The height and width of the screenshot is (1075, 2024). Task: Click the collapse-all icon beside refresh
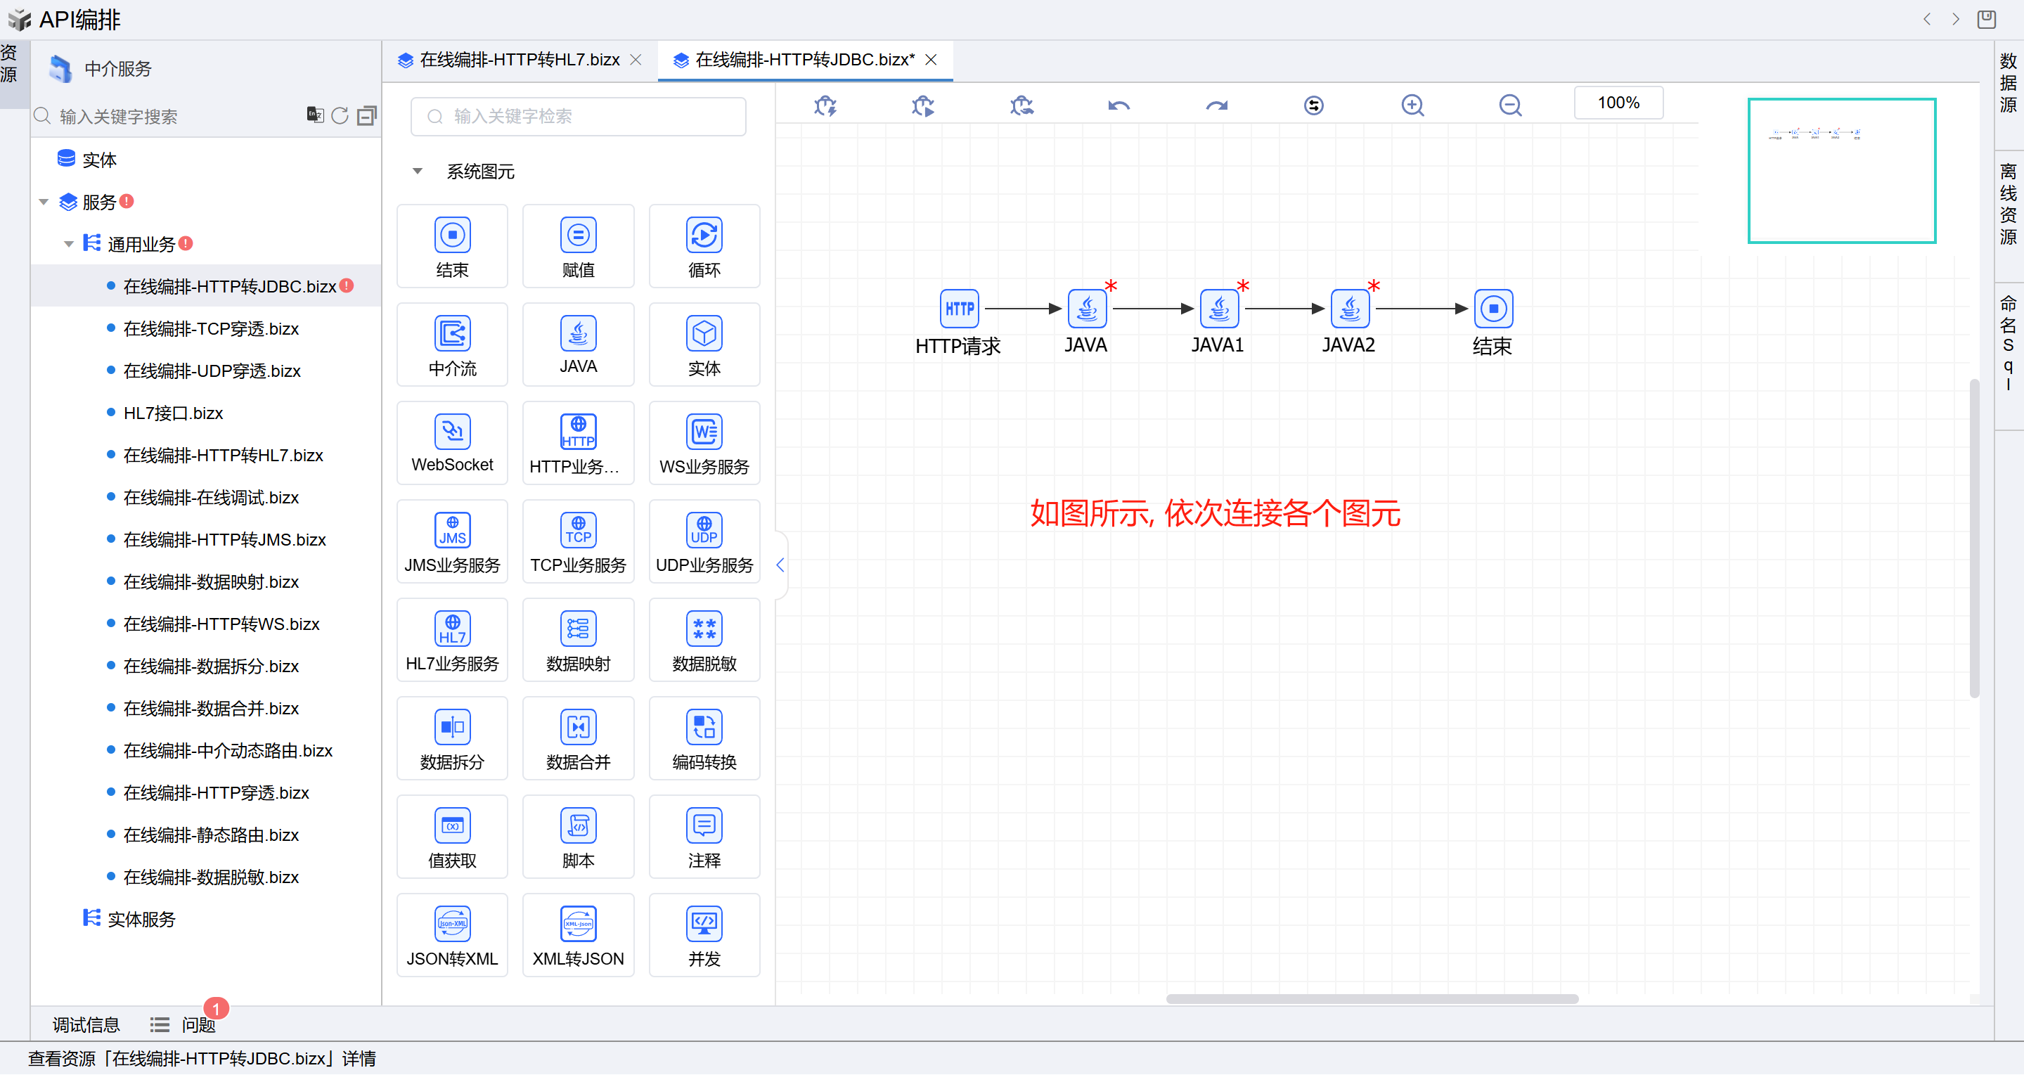click(366, 116)
